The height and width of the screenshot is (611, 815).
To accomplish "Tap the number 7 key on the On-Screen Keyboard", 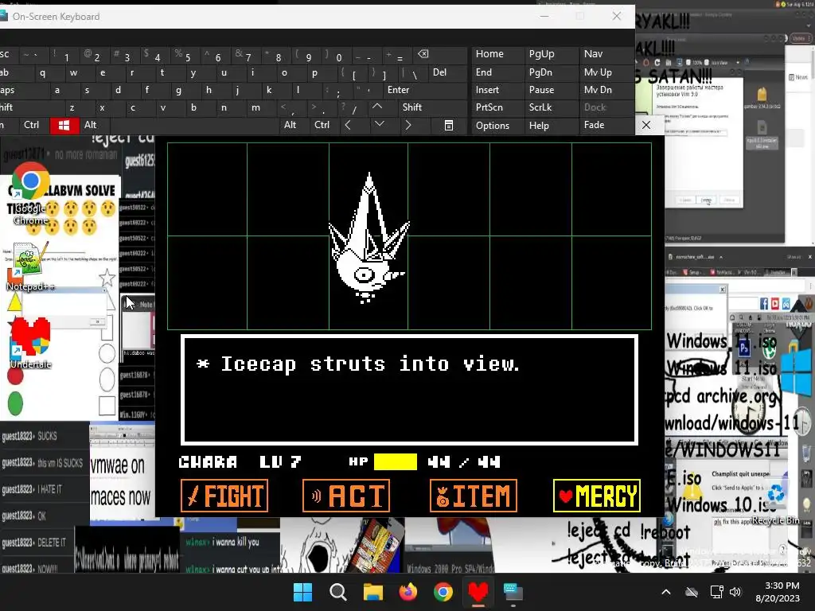I will 244,55.
